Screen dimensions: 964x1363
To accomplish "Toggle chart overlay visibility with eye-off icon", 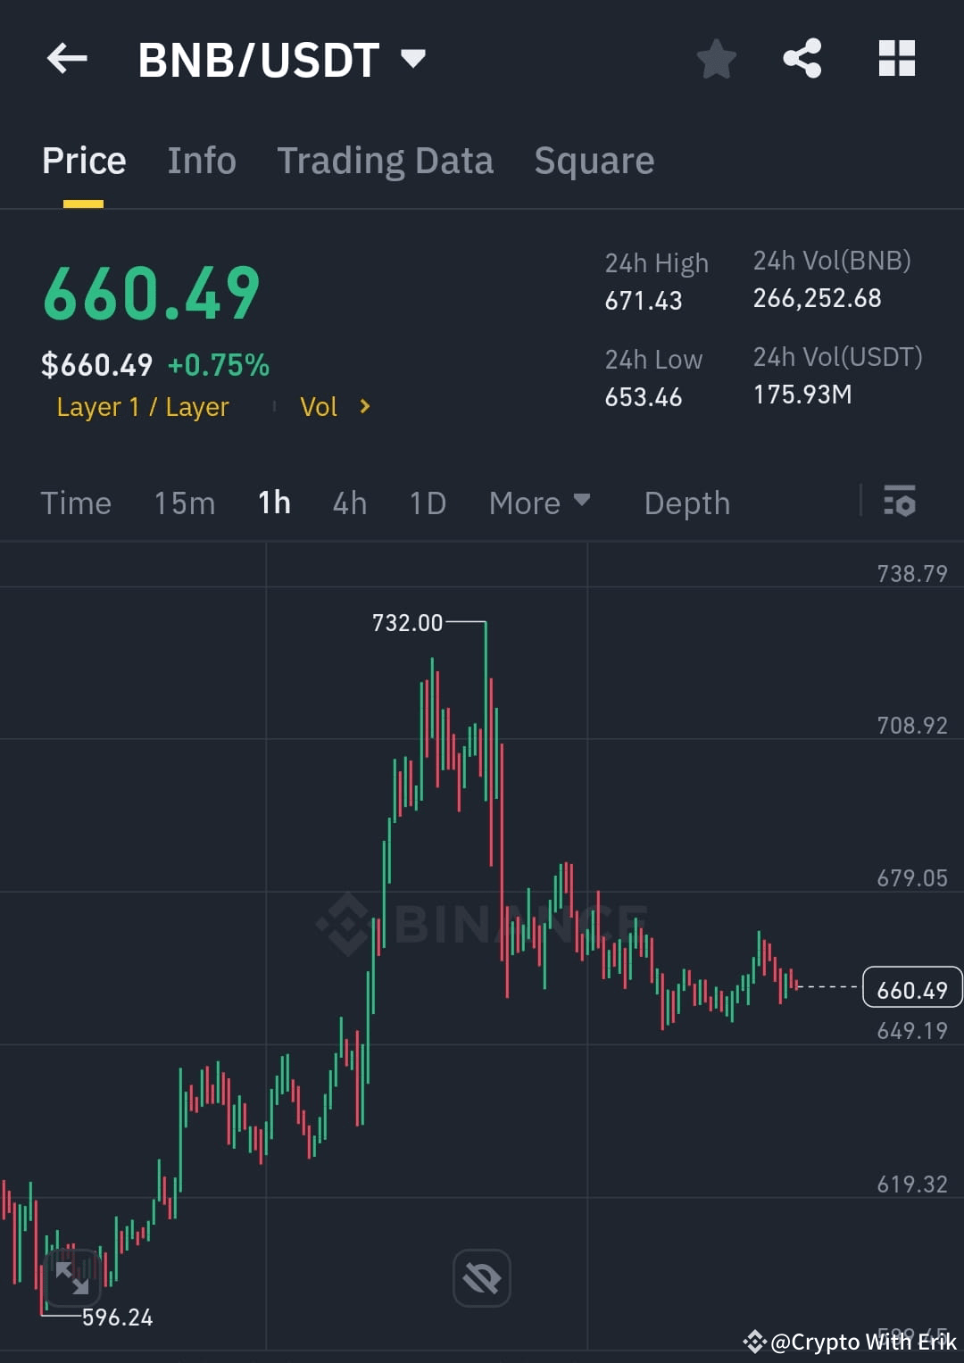I will [x=481, y=1278].
